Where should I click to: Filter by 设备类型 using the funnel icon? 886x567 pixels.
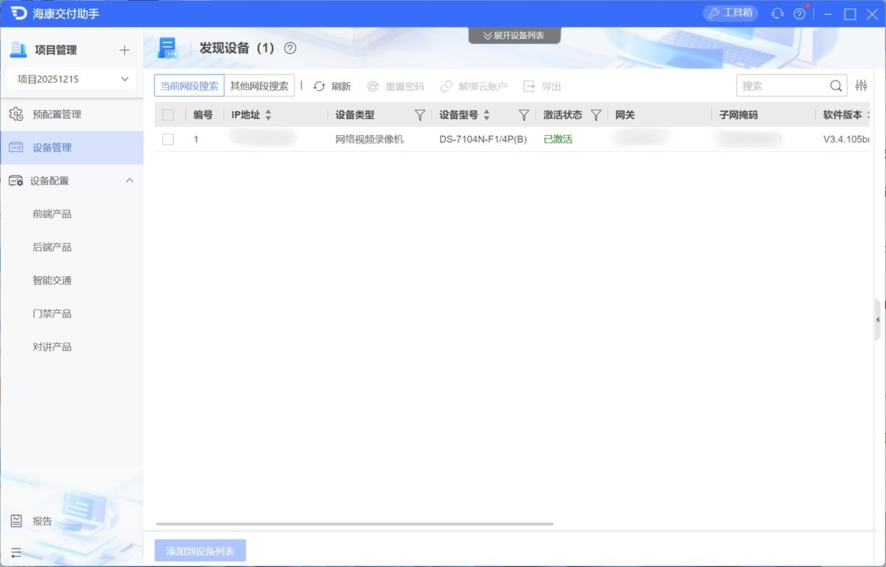click(419, 115)
